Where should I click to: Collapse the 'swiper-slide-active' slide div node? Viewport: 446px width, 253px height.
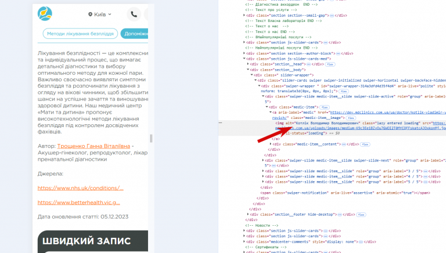click(x=263, y=96)
